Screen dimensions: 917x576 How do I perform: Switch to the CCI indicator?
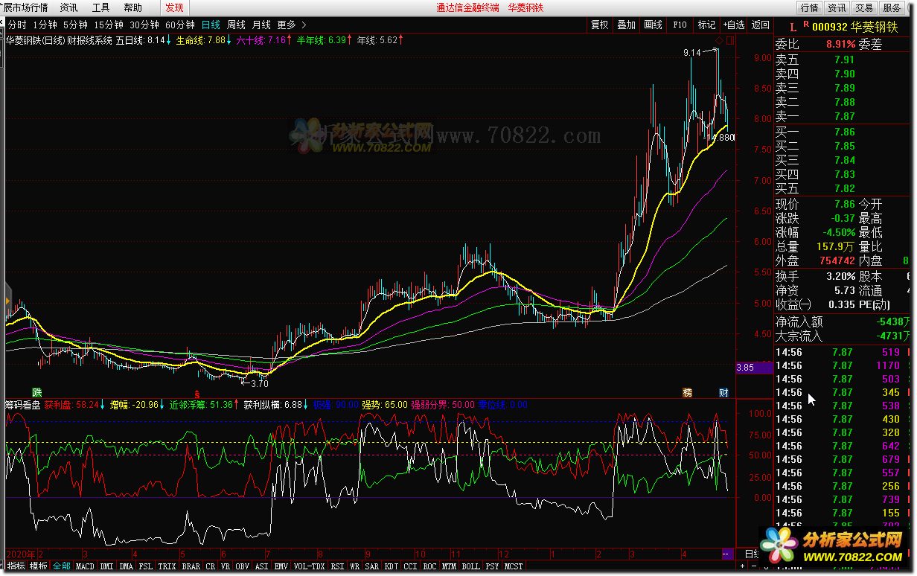(411, 566)
